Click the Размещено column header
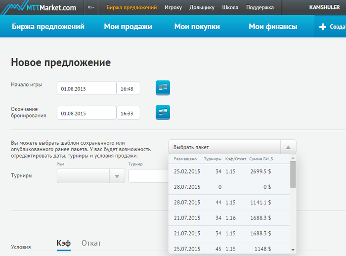Image resolution: width=346 pixels, height=256 pixels. [185, 159]
